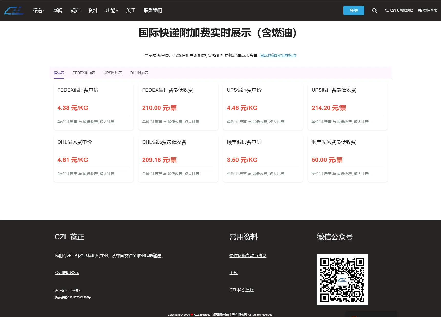Click the FEDEX偏远费单价 card title

click(78, 90)
